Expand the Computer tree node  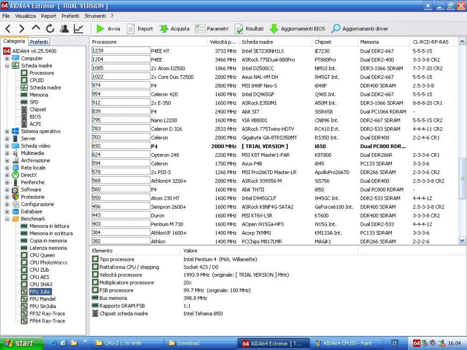[7, 59]
